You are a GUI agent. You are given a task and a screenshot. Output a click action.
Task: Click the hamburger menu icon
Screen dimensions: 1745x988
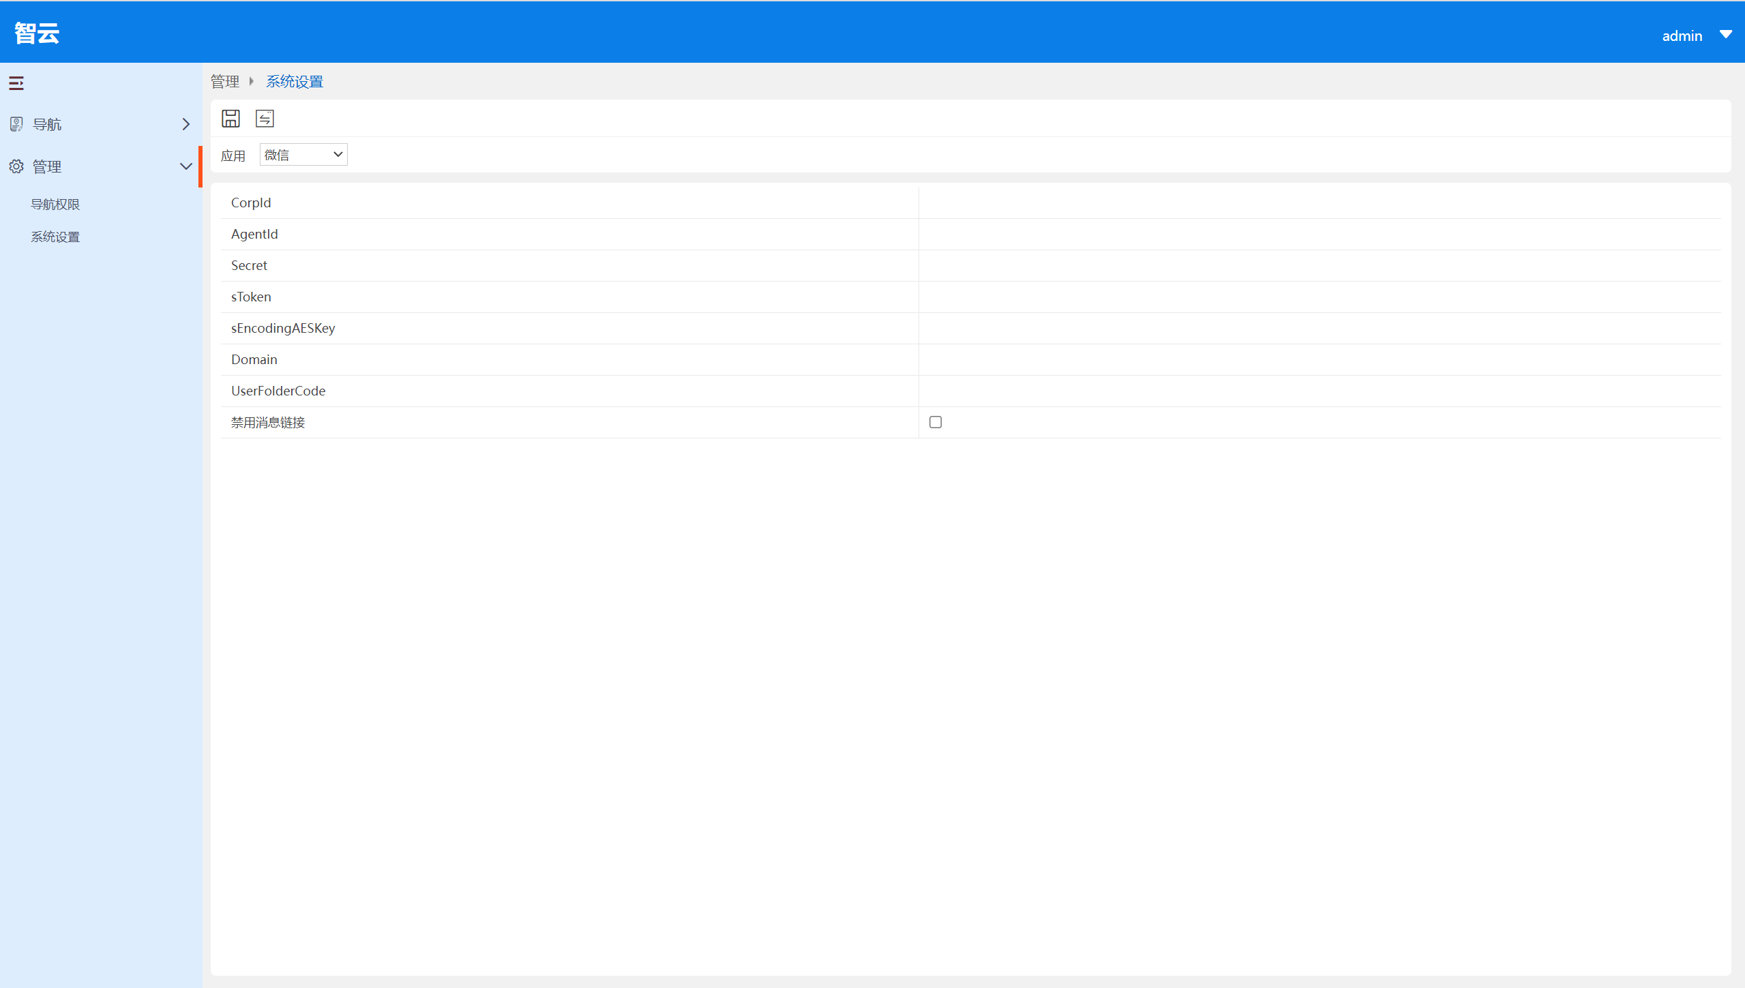pyautogui.click(x=17, y=83)
